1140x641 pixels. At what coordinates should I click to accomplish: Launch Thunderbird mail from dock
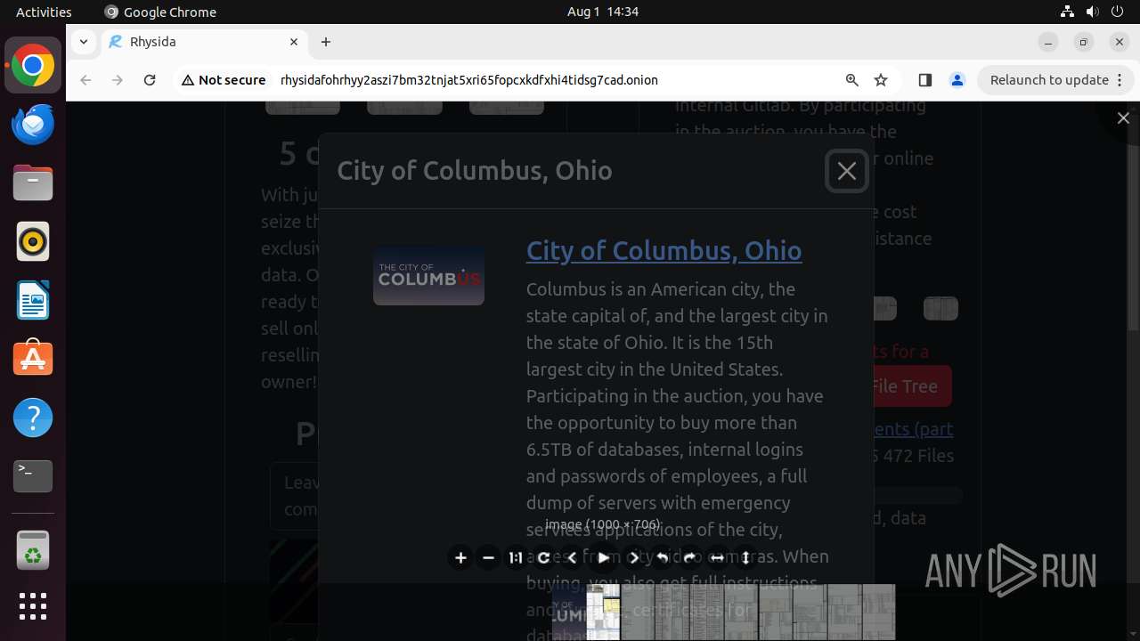tap(33, 125)
